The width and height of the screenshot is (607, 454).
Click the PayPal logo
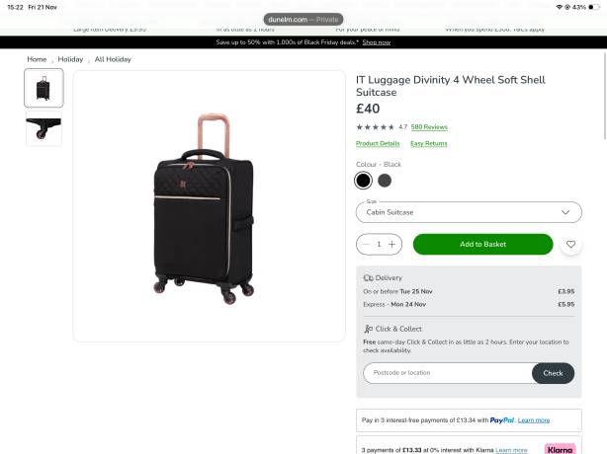coord(501,419)
